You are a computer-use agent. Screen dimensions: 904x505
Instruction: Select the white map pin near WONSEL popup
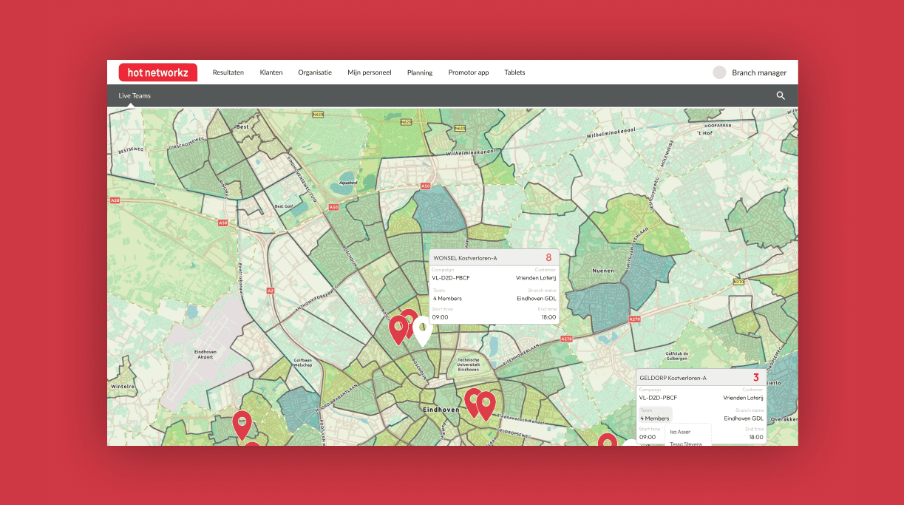(x=422, y=331)
